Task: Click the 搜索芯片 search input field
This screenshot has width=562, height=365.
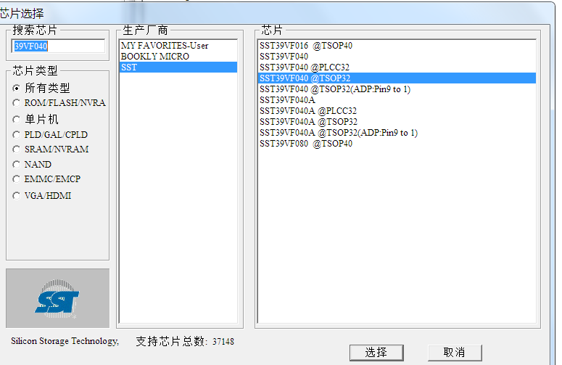Action: click(59, 46)
